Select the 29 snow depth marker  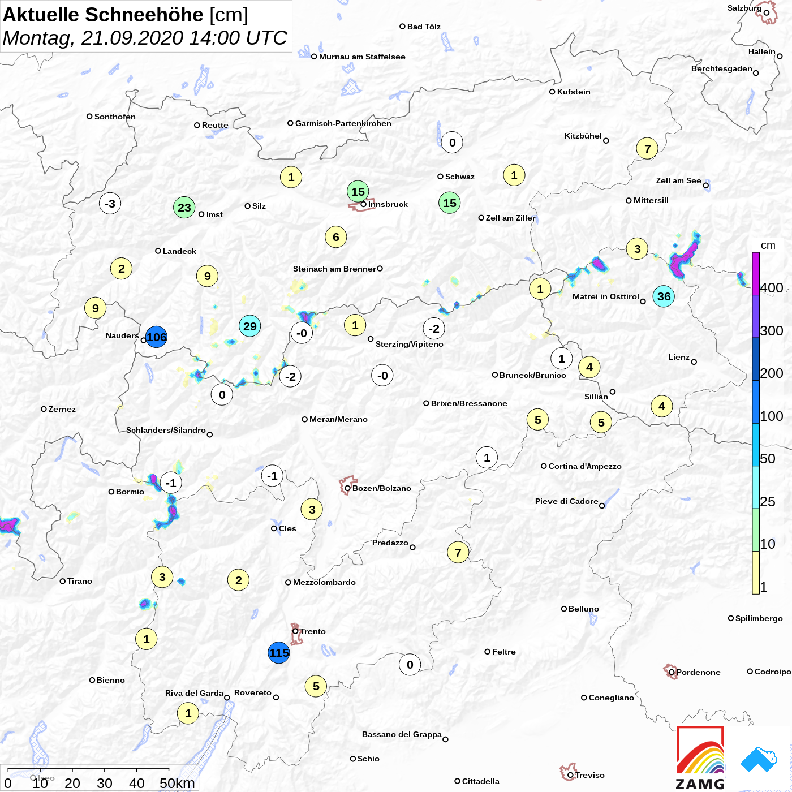pyautogui.click(x=249, y=326)
